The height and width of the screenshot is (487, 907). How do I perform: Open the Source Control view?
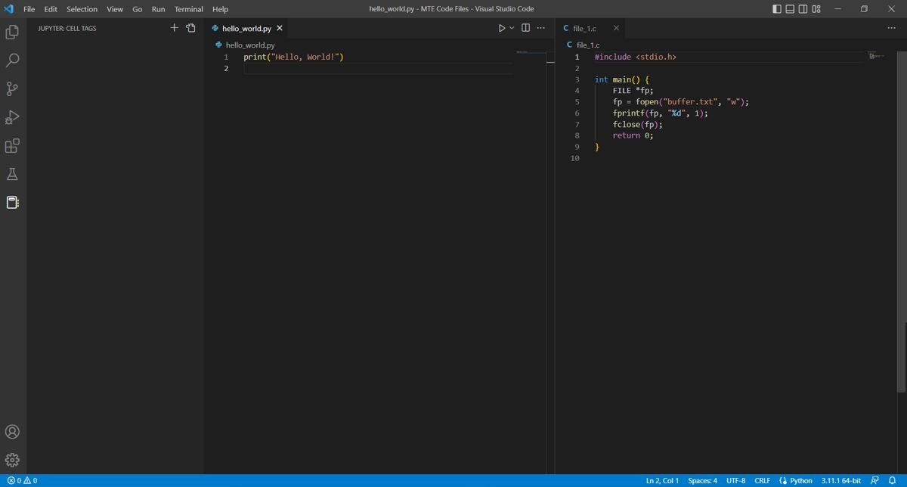12,88
